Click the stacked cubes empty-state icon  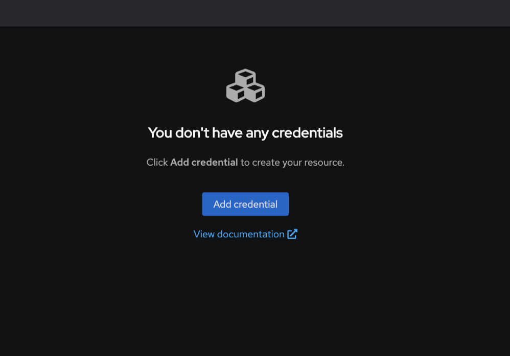coord(245,85)
